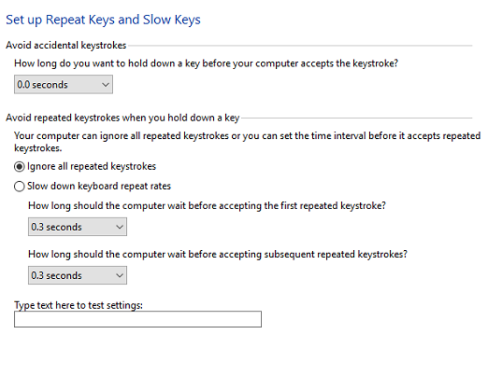
Task: Click the 'accepting the first repeated keystroke?' question text
Action: (207, 206)
